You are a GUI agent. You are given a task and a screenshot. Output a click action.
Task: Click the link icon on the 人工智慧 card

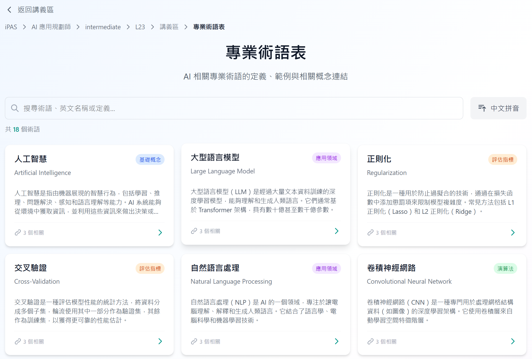(x=18, y=232)
